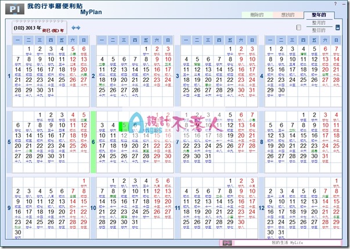350x249 pixels.
Task: Click the month 9 label for September
Action: click(x=8, y=207)
